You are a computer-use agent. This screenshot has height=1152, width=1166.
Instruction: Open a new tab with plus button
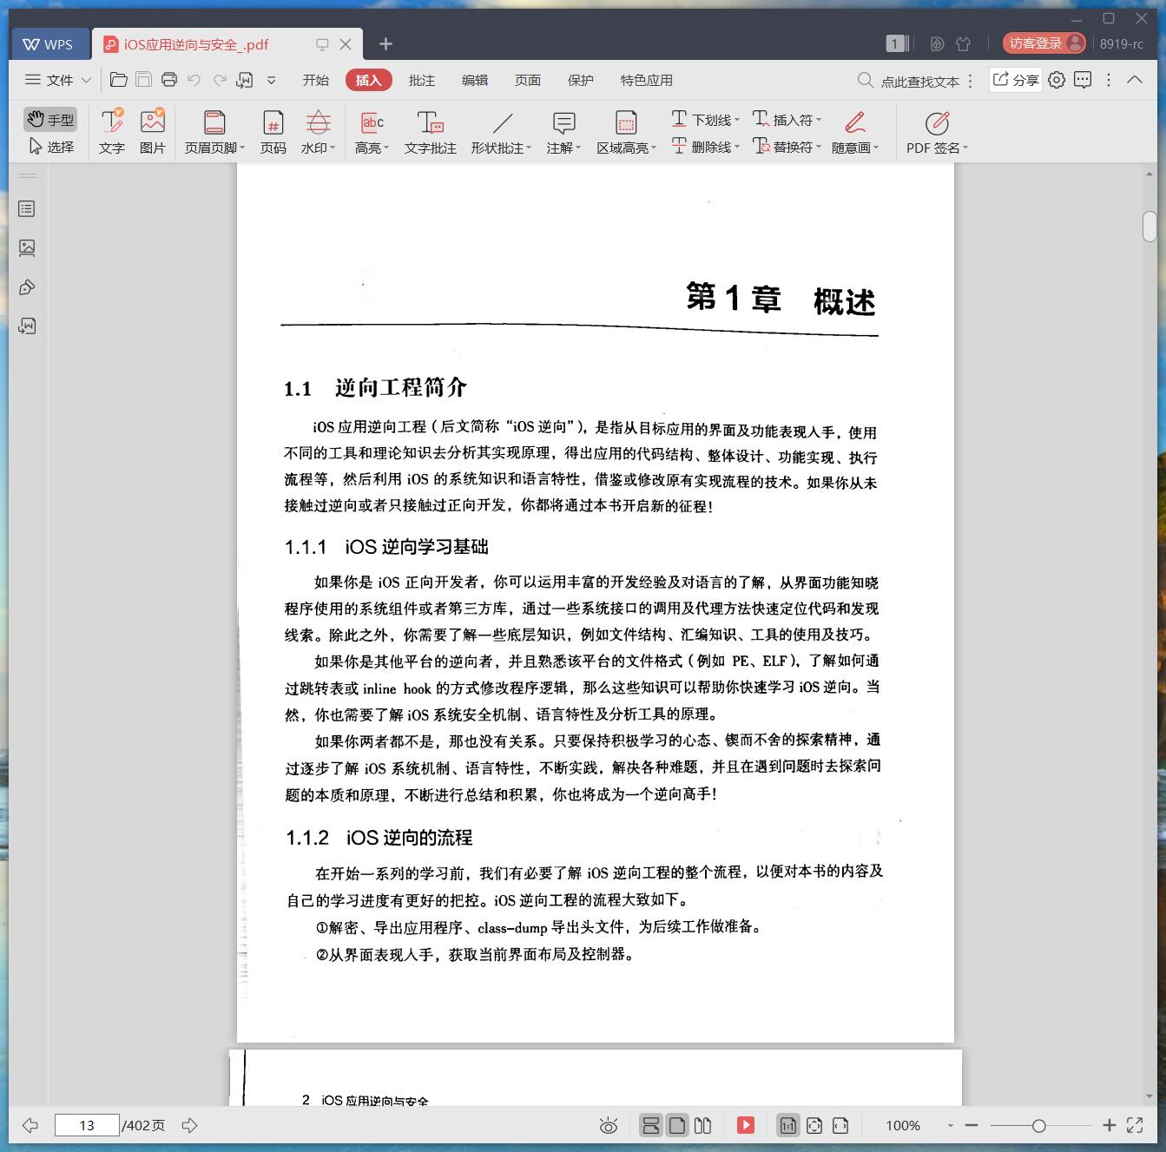pyautogui.click(x=386, y=43)
